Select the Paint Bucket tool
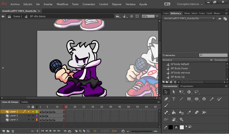Screen dimensions: 229x134 (x=174, y=112)
